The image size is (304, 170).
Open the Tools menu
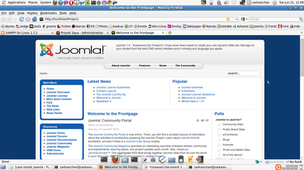(x=63, y=13)
